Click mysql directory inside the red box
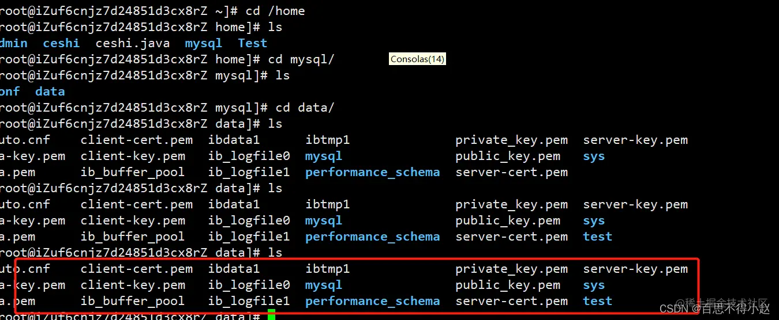The image size is (779, 320). 324,285
